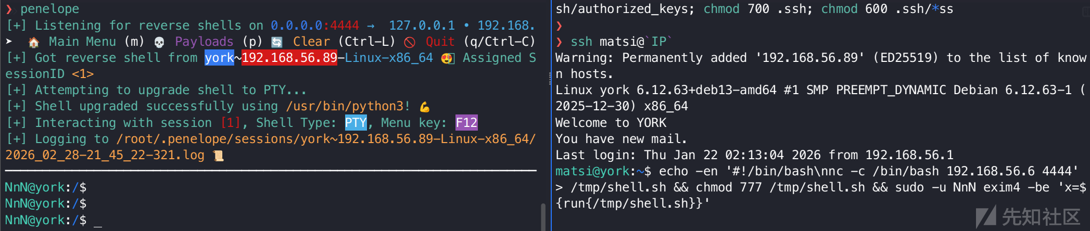Screen dimensions: 1090x231
Task: Click the penelope command text
Action: [x=50, y=9]
